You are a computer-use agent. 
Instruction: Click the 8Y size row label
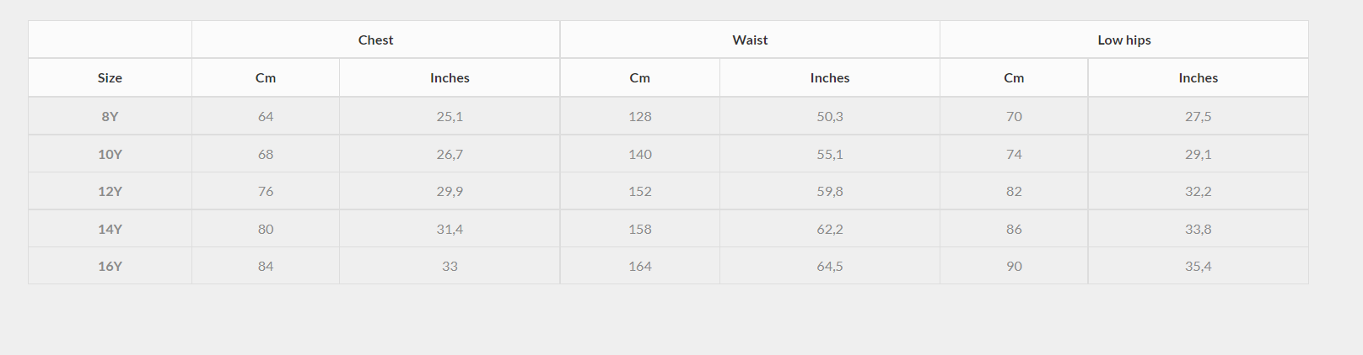[110, 116]
